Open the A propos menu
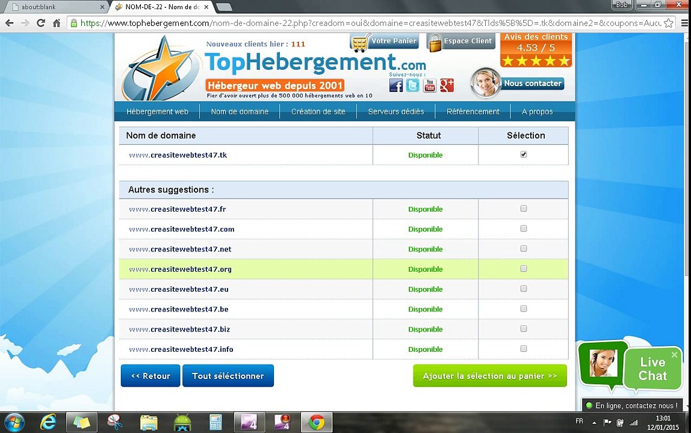Image resolution: width=691 pixels, height=433 pixels. point(537,111)
